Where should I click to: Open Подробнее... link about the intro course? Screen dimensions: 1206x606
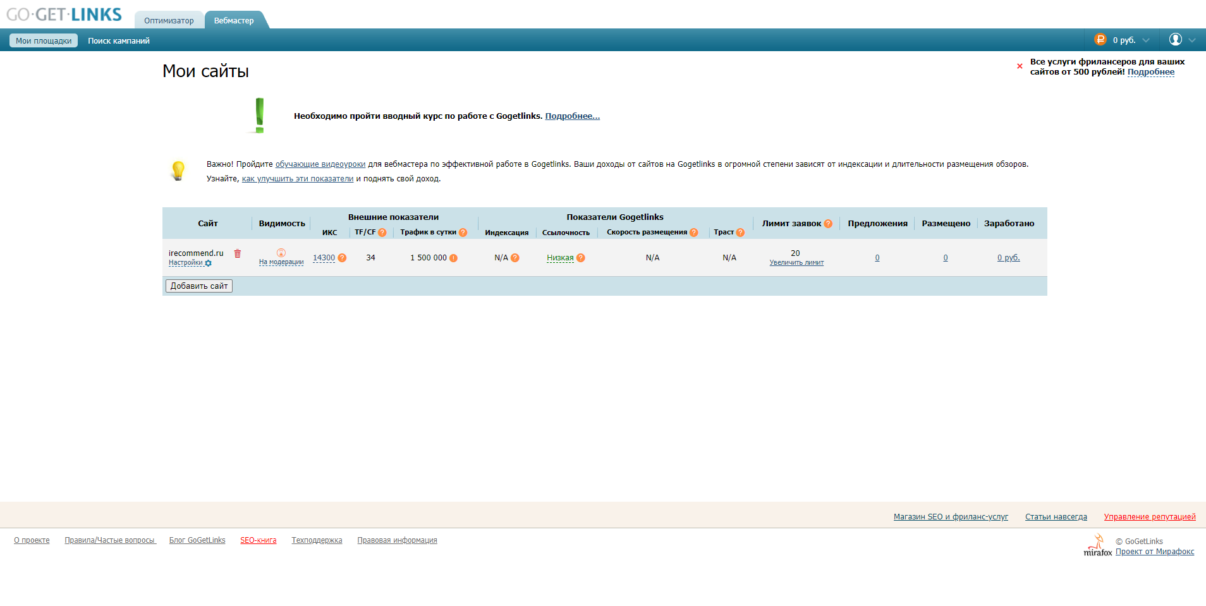pyautogui.click(x=573, y=116)
